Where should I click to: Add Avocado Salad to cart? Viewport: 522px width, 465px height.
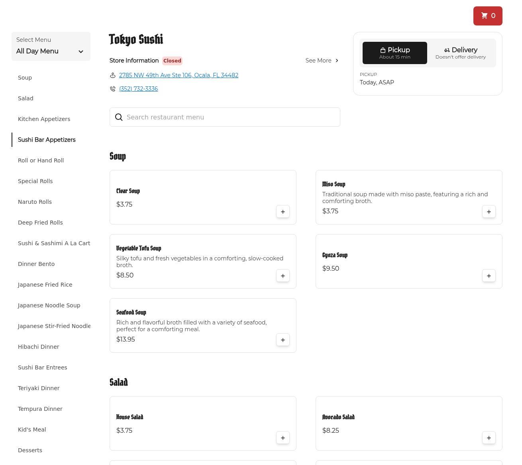pyautogui.click(x=489, y=438)
